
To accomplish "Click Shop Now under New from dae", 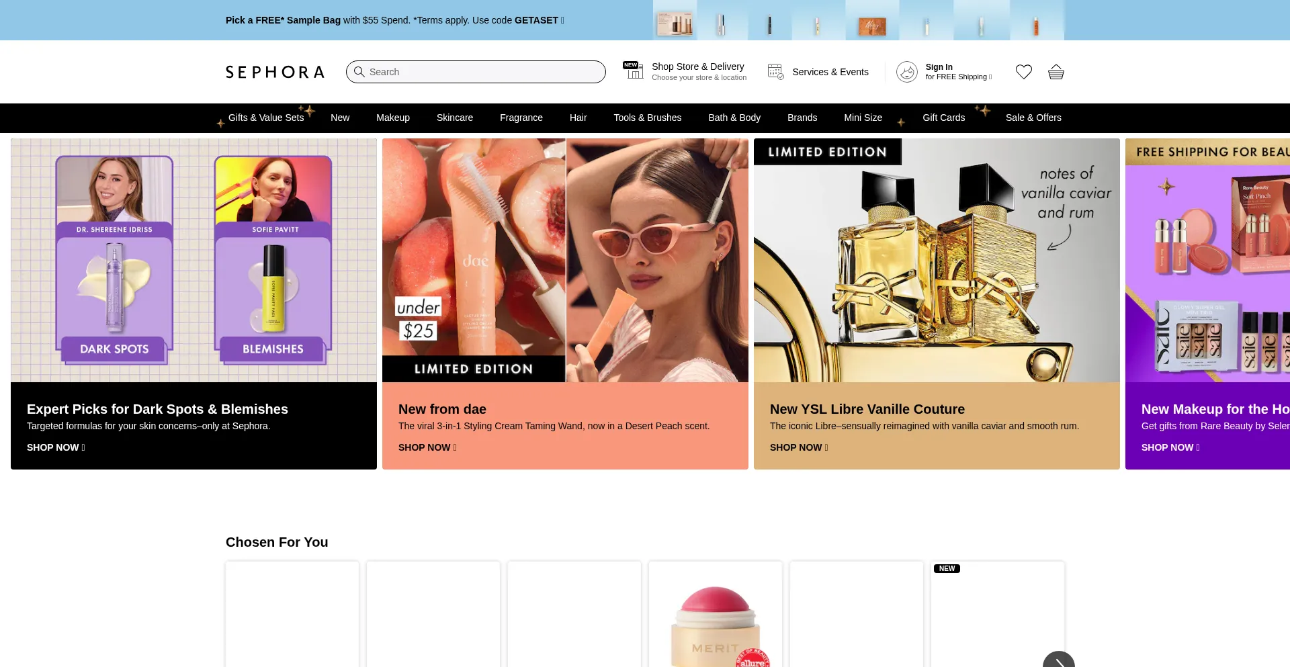I will click(427, 447).
